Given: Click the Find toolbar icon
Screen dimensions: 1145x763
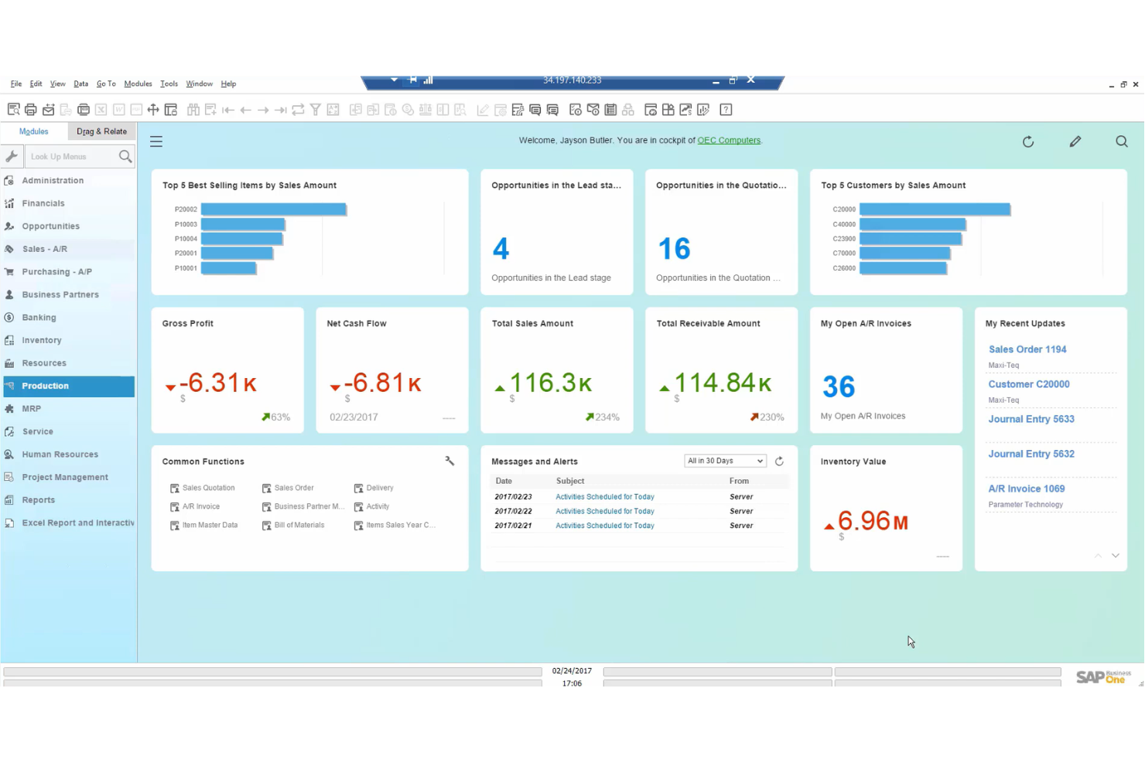Looking at the screenshot, I should (x=193, y=109).
